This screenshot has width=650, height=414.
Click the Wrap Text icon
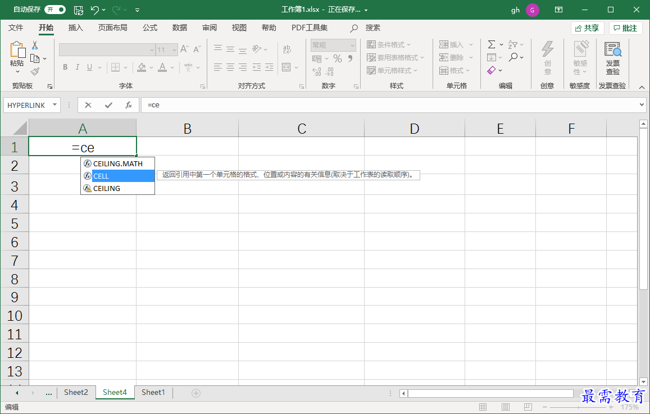tap(287, 49)
